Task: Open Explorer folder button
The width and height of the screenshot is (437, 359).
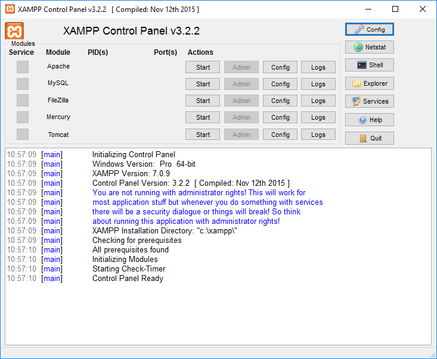Action: click(x=370, y=83)
